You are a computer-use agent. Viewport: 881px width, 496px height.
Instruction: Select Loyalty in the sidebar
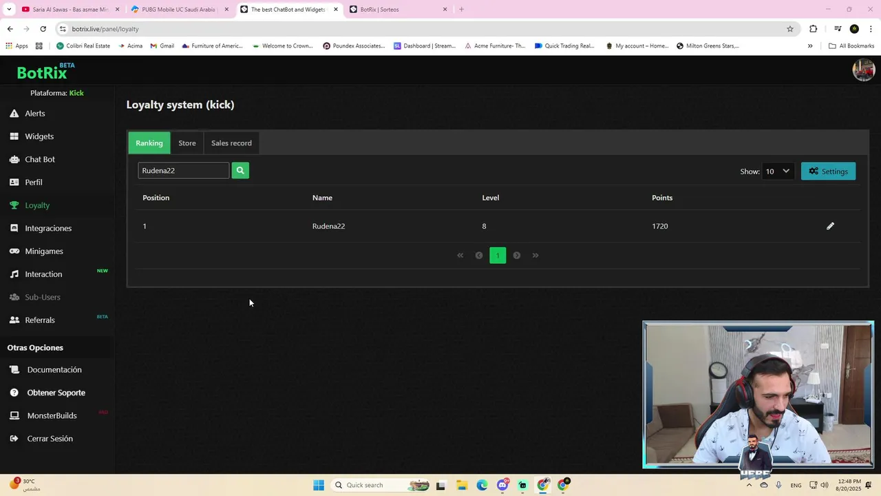point(37,205)
